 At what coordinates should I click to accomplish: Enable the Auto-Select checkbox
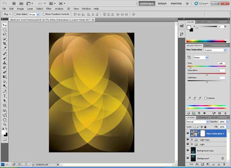[x=15, y=14]
